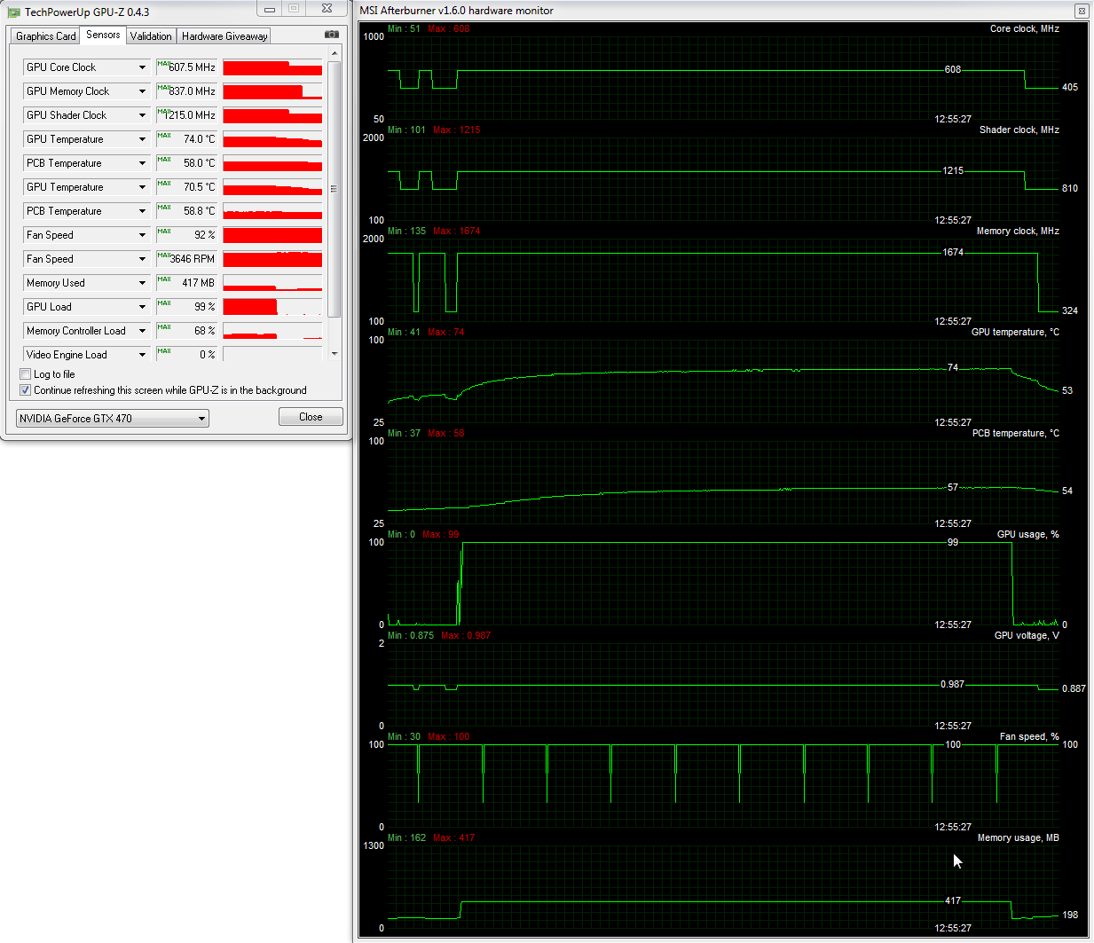Click the Close button in GPU-Z
Viewport: 1094px width, 943px height.
(311, 417)
